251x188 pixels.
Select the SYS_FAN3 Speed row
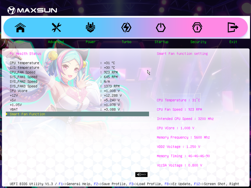pyautogui.click(x=78, y=86)
